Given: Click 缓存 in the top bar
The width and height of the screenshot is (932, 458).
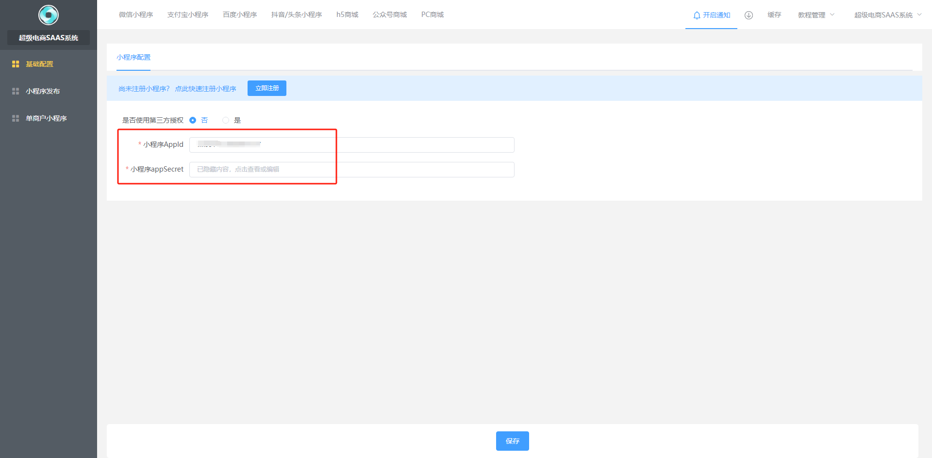Looking at the screenshot, I should click(x=774, y=15).
